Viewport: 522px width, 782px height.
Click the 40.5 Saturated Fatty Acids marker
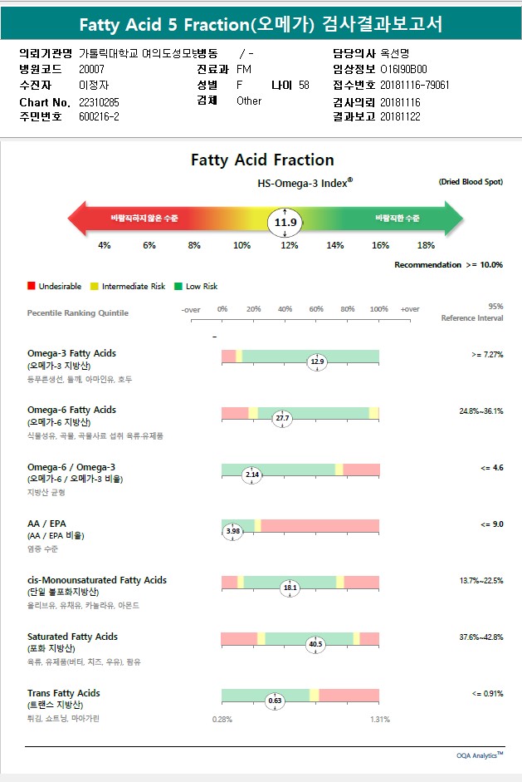tap(315, 644)
